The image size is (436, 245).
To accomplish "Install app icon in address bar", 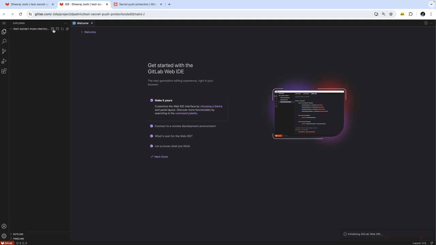I will 376,14.
